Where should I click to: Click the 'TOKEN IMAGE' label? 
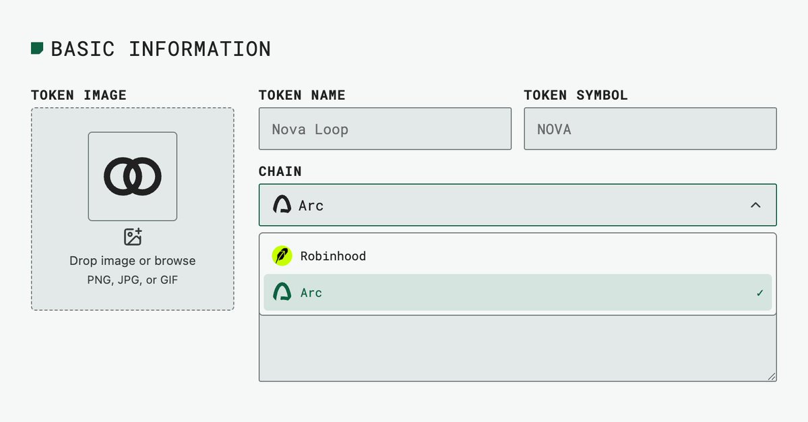coord(78,95)
